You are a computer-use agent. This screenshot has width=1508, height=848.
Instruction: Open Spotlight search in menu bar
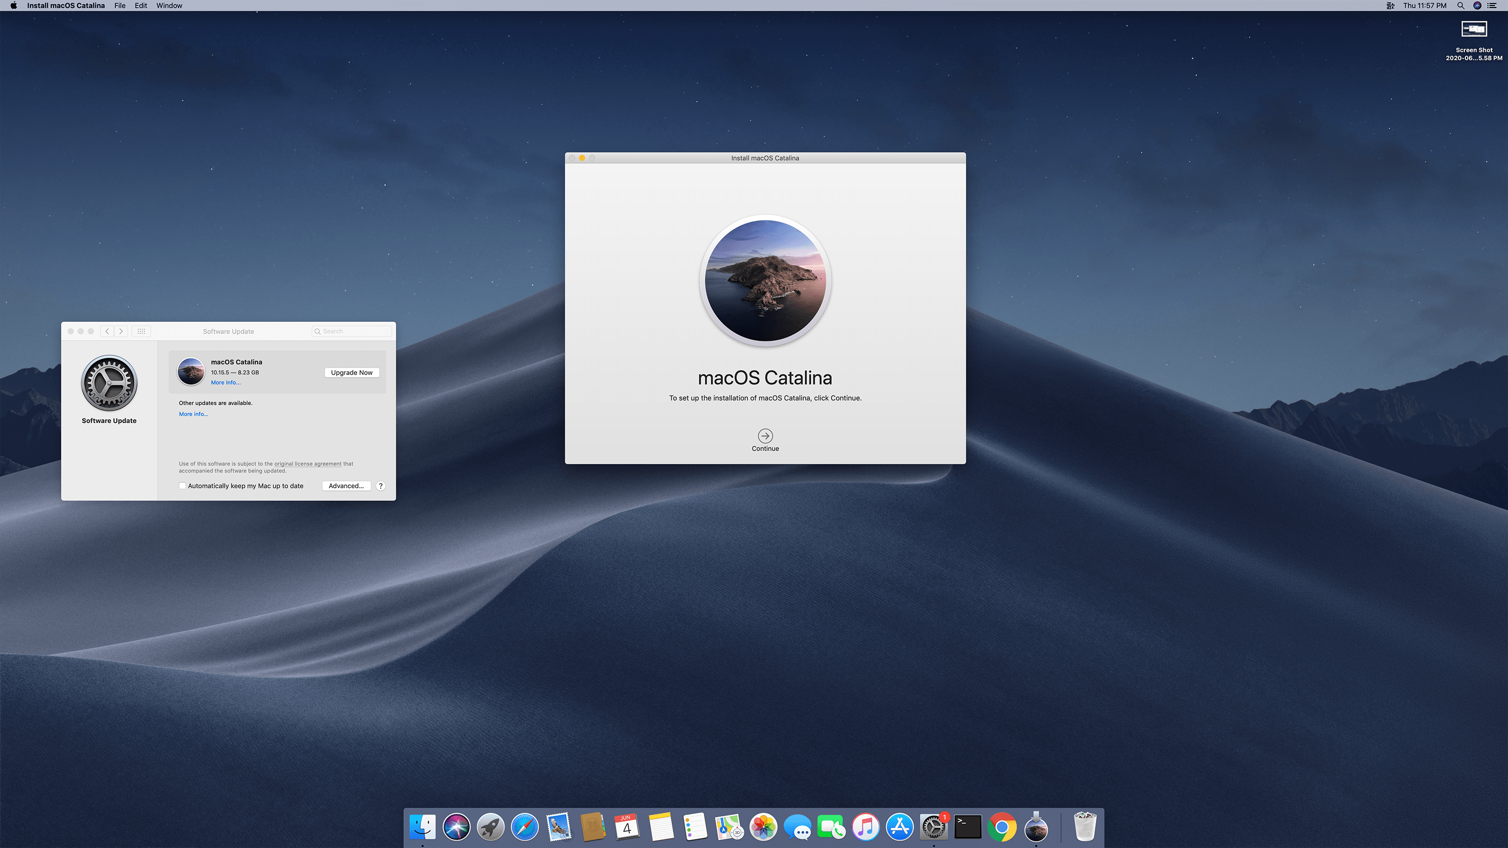click(x=1460, y=6)
